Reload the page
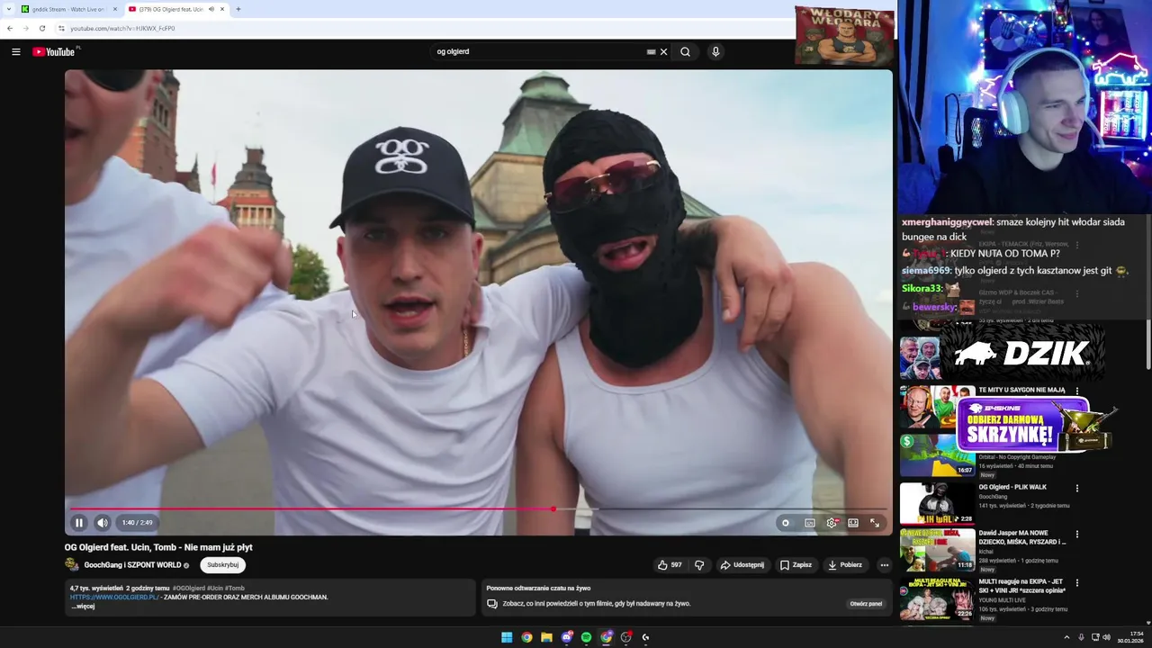 tap(41, 28)
